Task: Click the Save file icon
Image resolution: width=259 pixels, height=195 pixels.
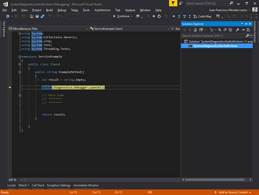Action: [37, 16]
